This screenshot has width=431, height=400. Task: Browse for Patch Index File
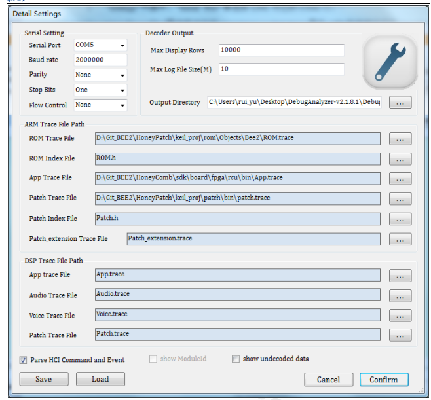(400, 219)
